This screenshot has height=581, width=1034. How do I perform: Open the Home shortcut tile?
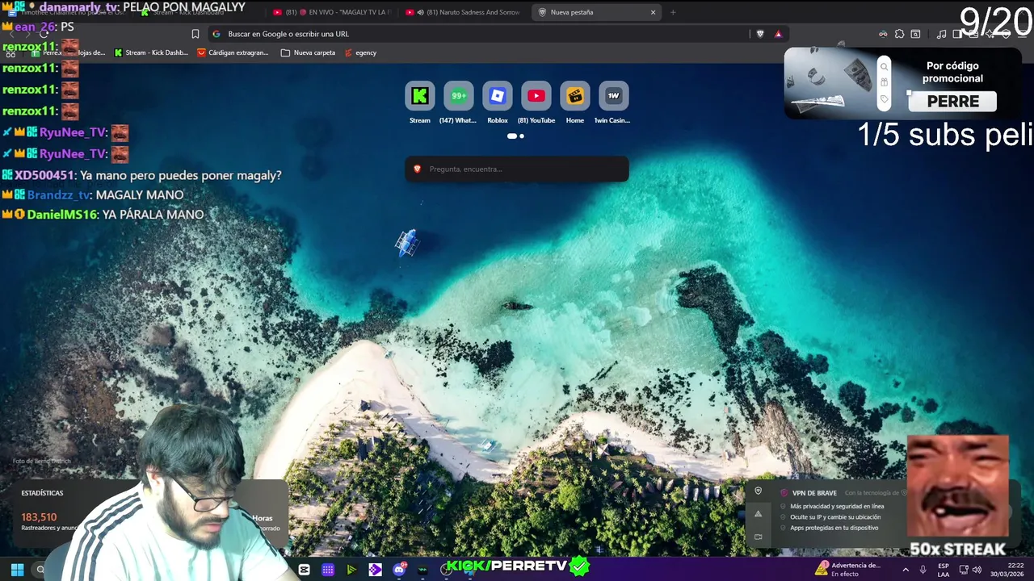pyautogui.click(x=574, y=96)
